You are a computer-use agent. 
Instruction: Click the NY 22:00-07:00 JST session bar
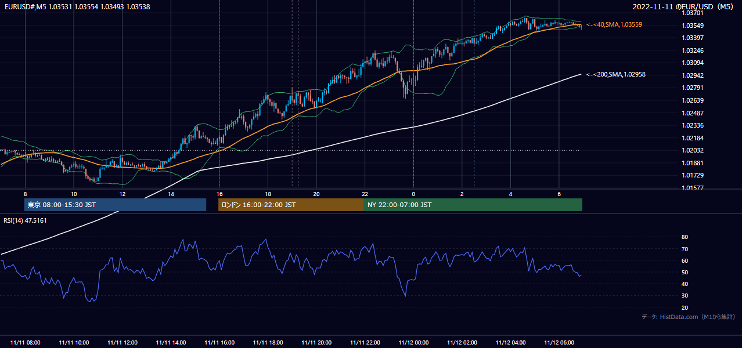[473, 205]
